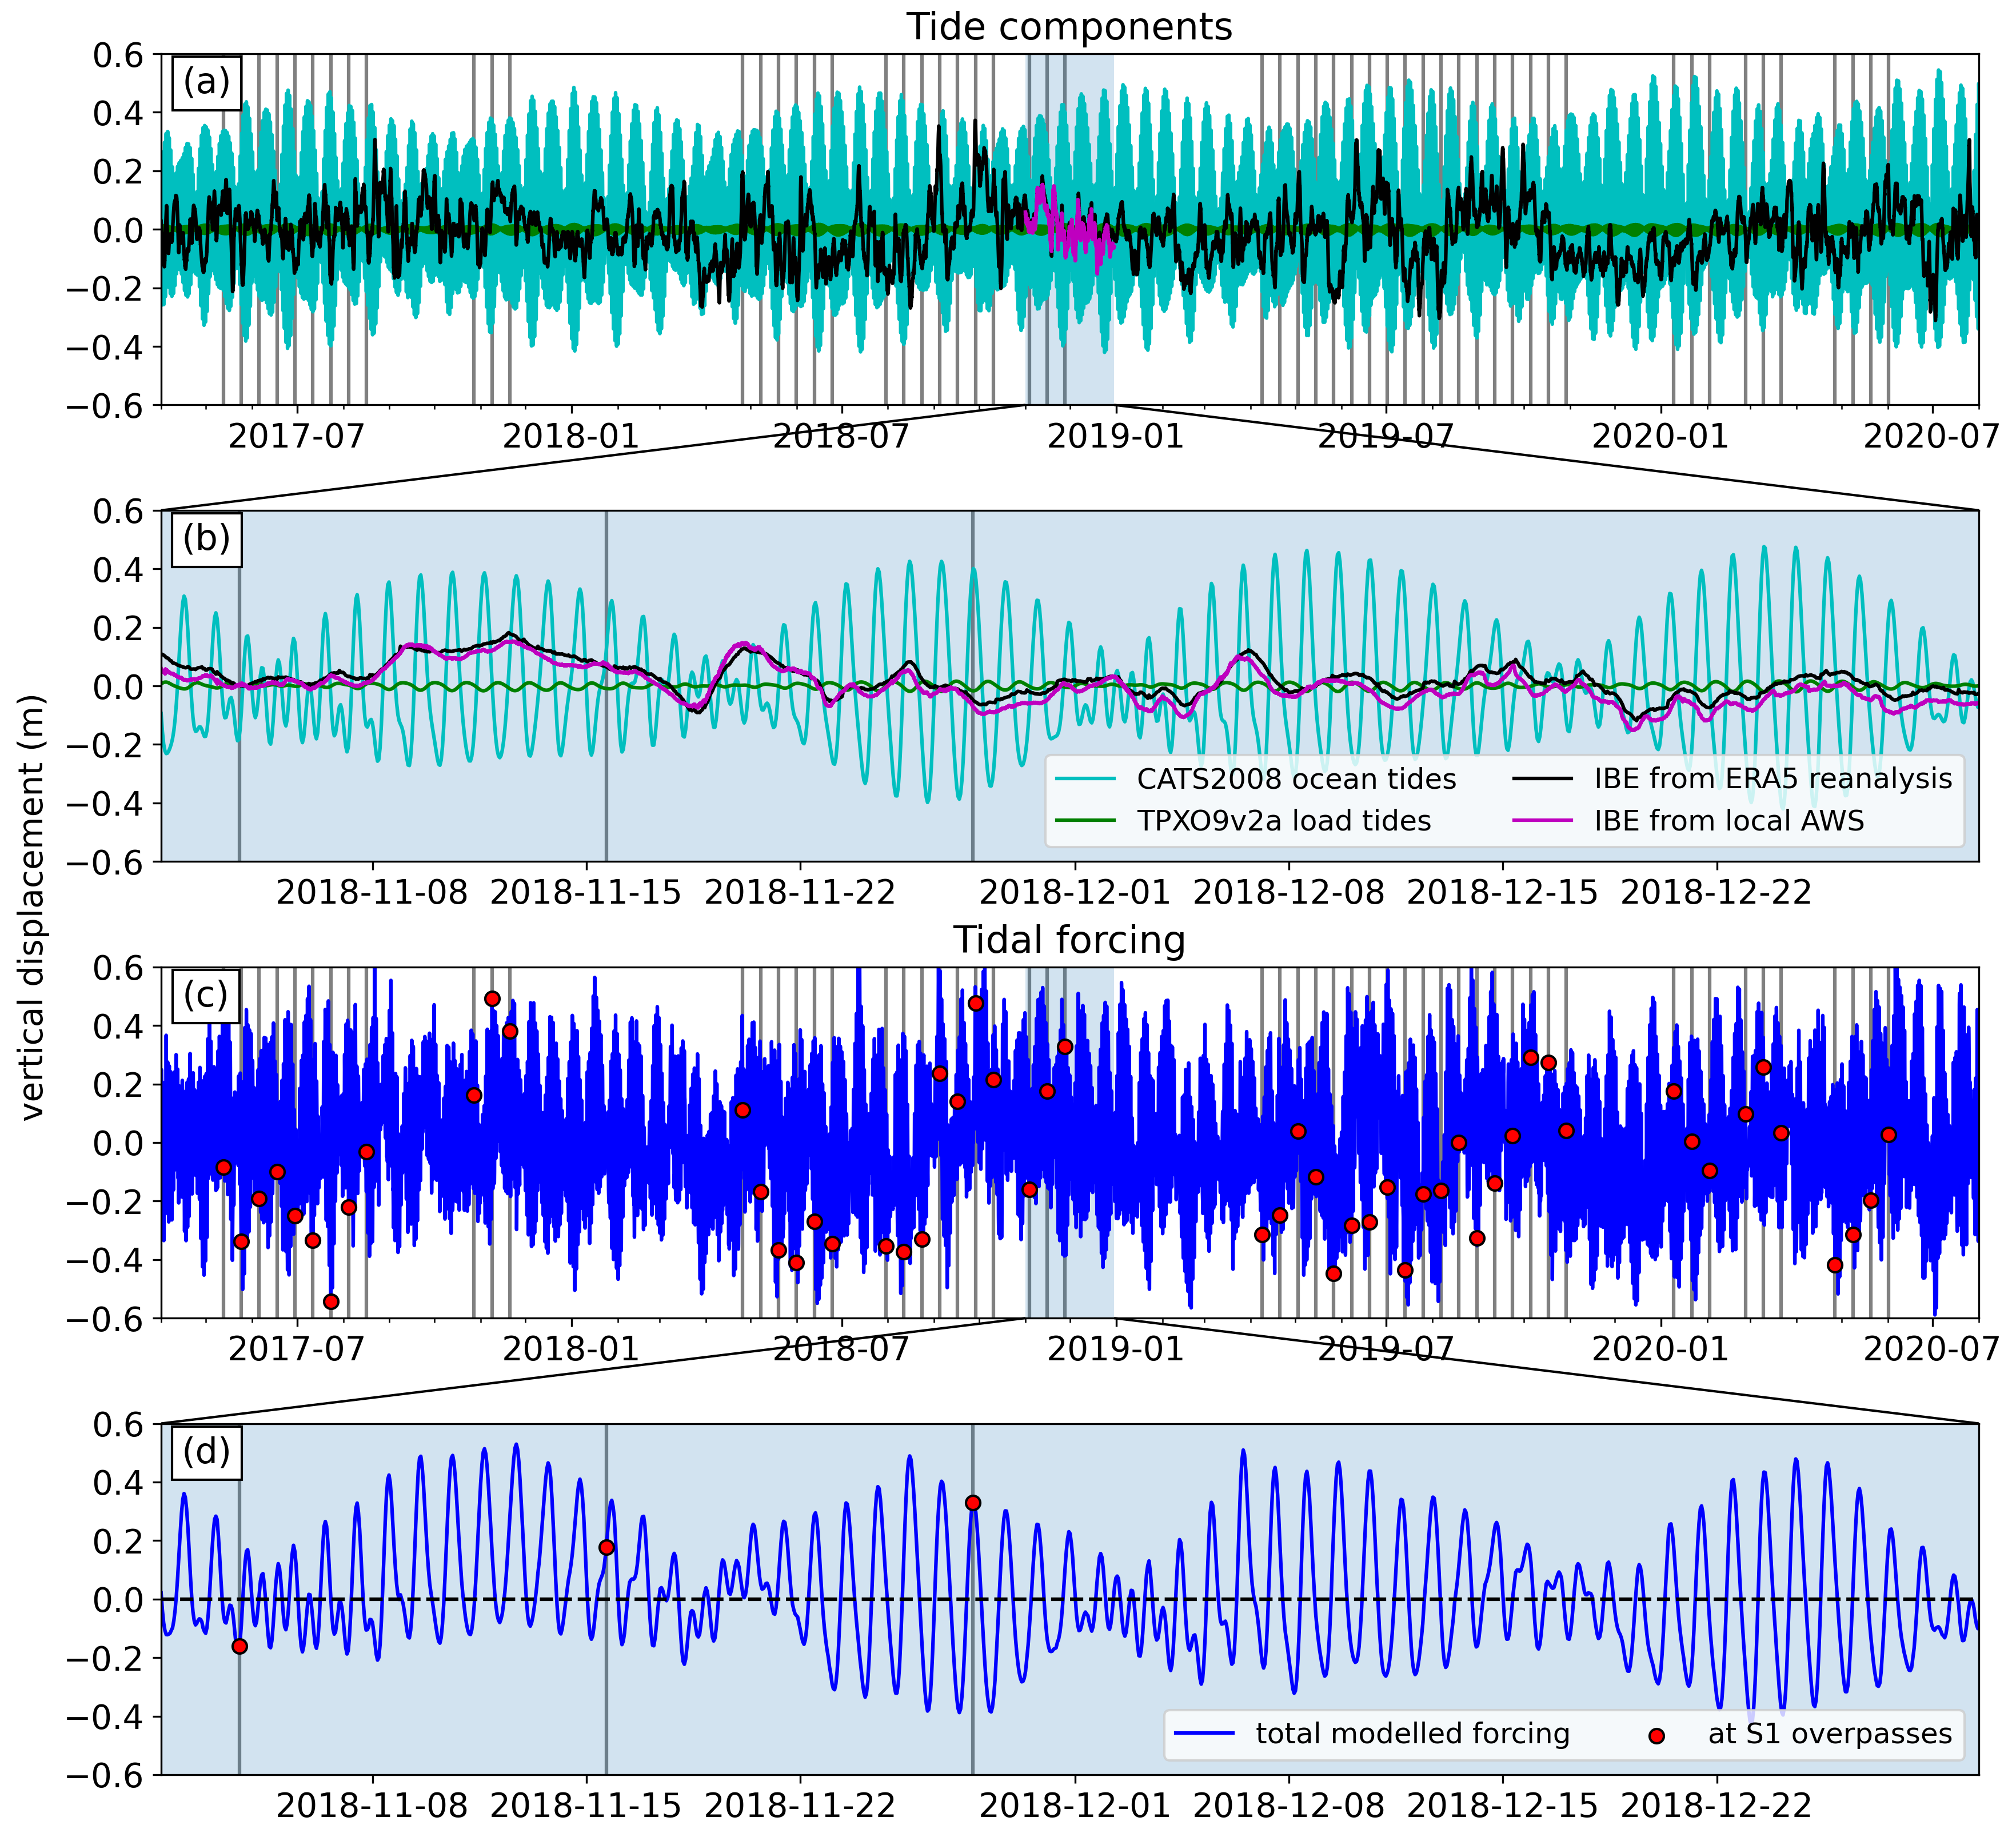Click the magenta IBE local AWS legend line
The width and height of the screenshot is (2016, 1829).
[x=1542, y=821]
